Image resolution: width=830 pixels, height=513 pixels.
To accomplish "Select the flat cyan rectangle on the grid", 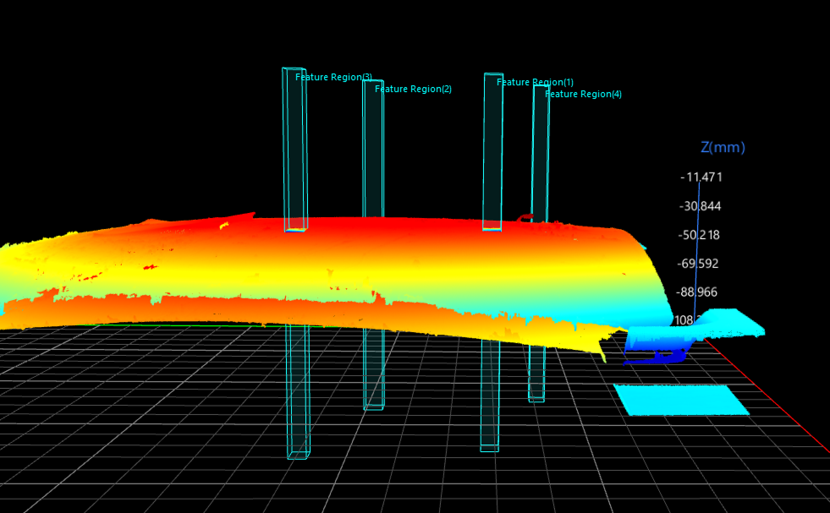I will click(681, 399).
